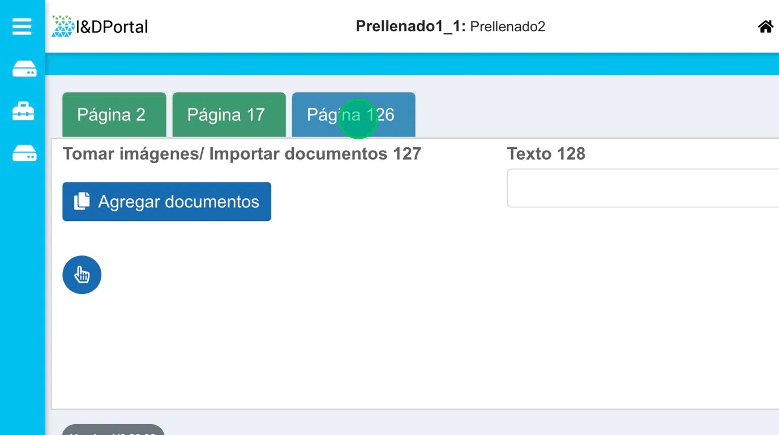Click the I&DPortal triangle logo

coord(62,27)
